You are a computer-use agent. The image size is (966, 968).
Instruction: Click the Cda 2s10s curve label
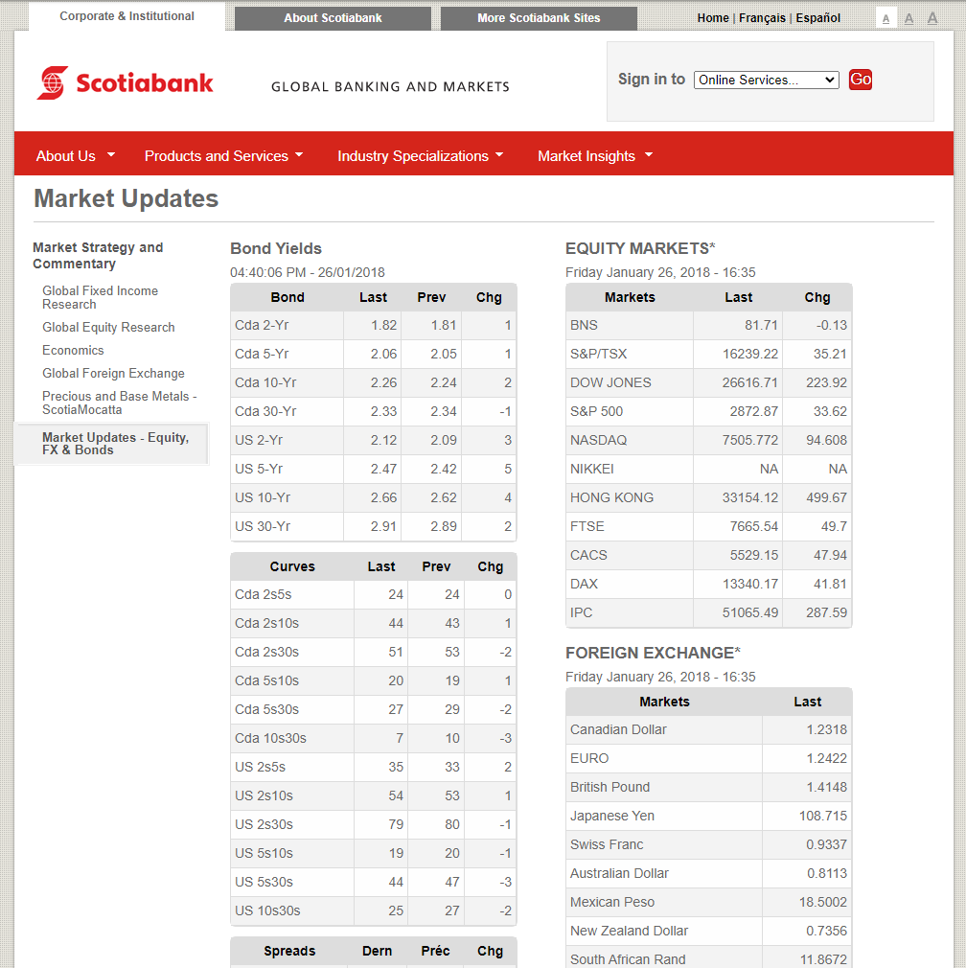click(266, 624)
